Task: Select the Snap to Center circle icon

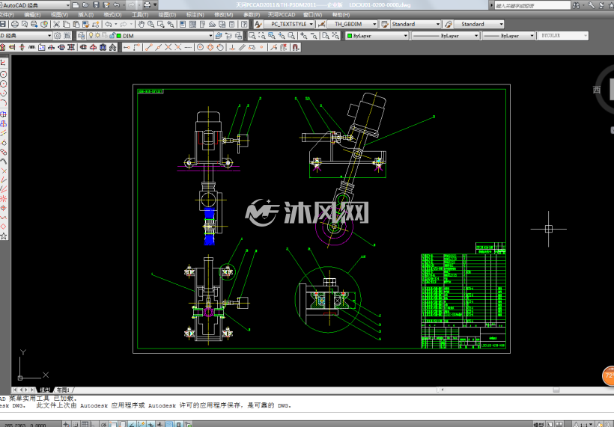Action: (201, 47)
